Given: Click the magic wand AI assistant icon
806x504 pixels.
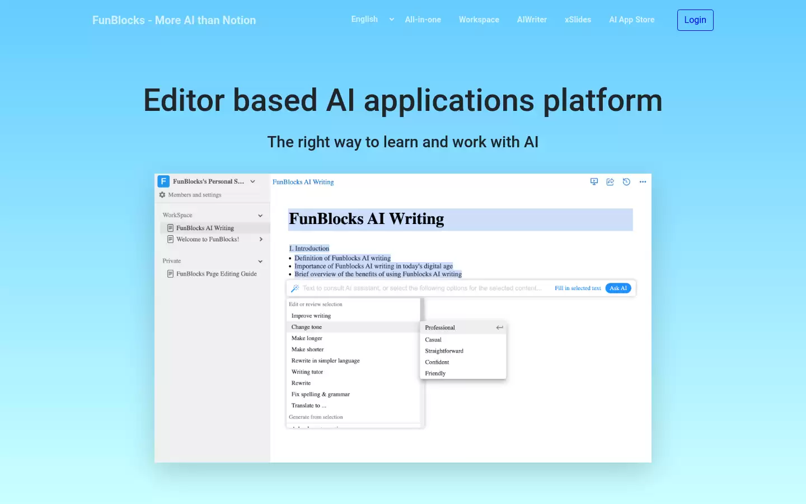Looking at the screenshot, I should (x=295, y=288).
